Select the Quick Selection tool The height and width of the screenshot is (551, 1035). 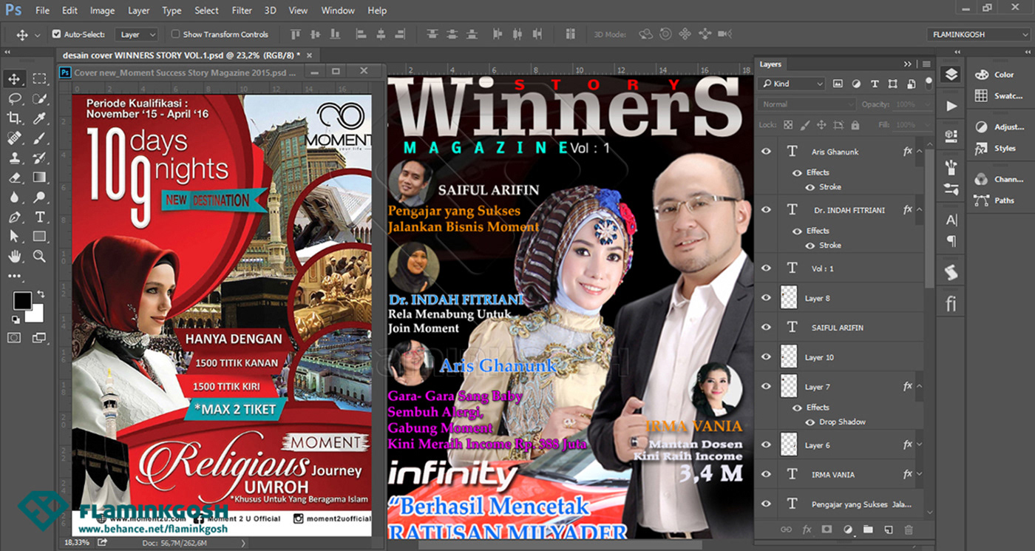pos(39,98)
